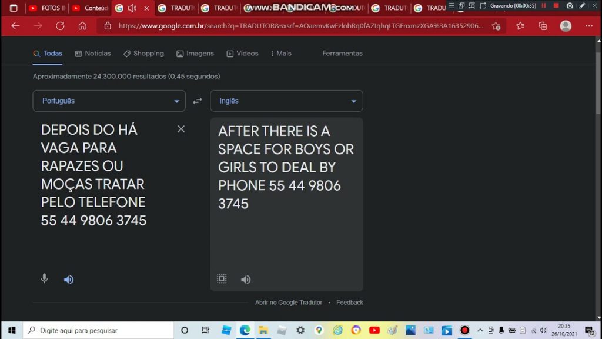
Task: Switch to the Notícias results tab
Action: (92, 53)
